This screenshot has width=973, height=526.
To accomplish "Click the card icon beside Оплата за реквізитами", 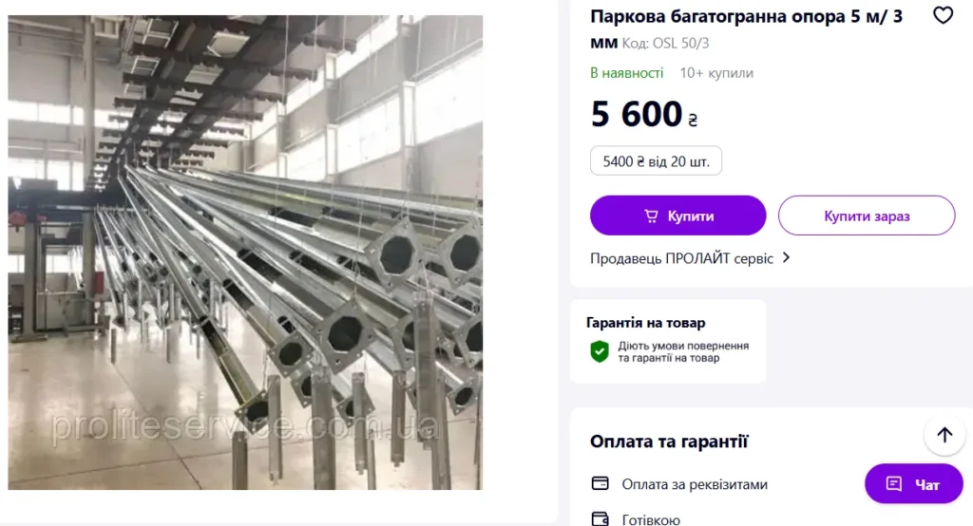I will point(601,483).
